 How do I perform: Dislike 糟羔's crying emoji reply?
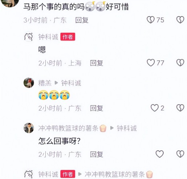tap(180, 108)
